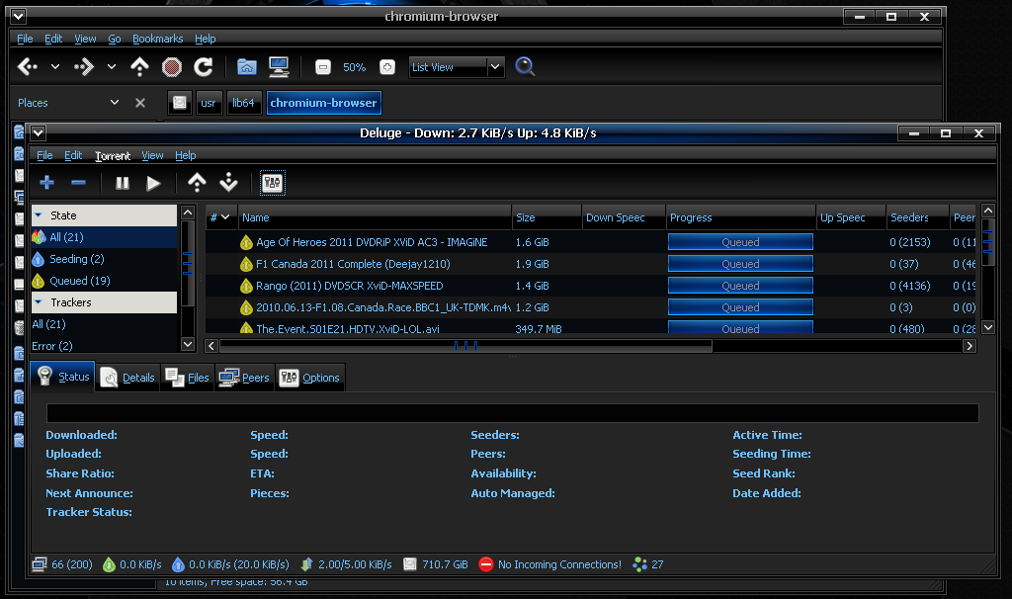Stop loading in file manager toolbar
This screenshot has width=1012, height=599.
click(172, 66)
